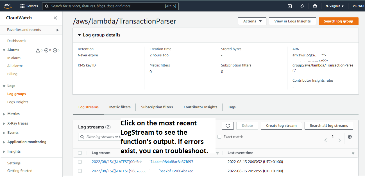Open In alarm sidebar link
This screenshot has width=365, height=177.
14,58
